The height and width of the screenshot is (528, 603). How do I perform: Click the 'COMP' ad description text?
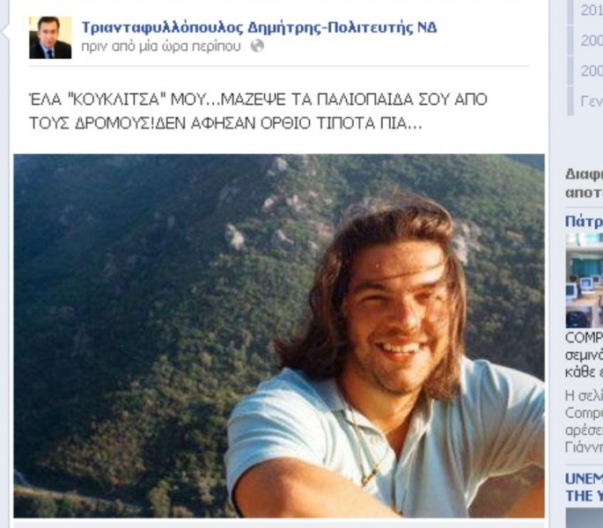coord(585,355)
